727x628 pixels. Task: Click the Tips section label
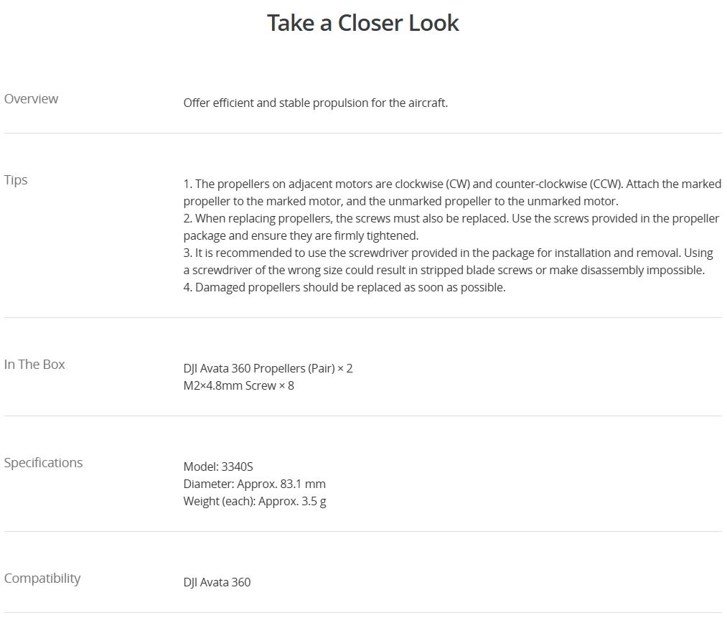point(16,180)
